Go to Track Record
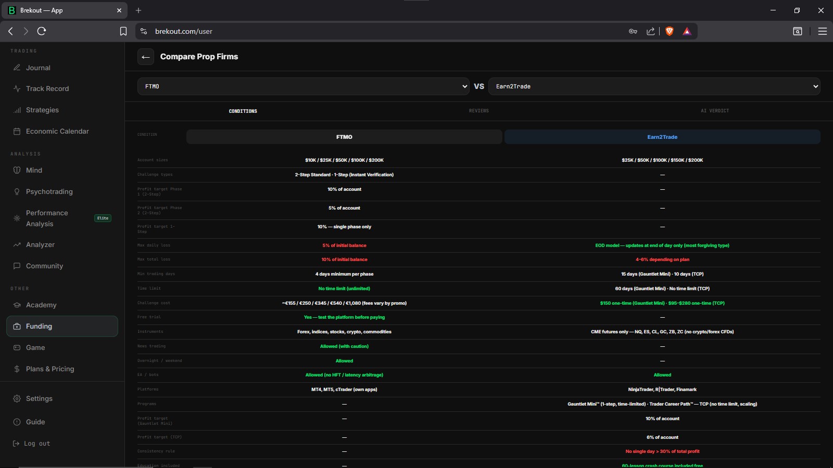833x468 pixels. (x=62, y=89)
